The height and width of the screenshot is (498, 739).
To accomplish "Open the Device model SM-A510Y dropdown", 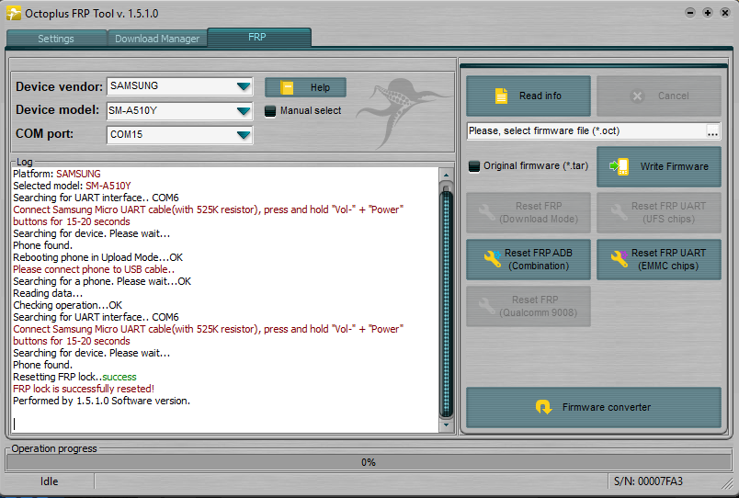I will [244, 111].
